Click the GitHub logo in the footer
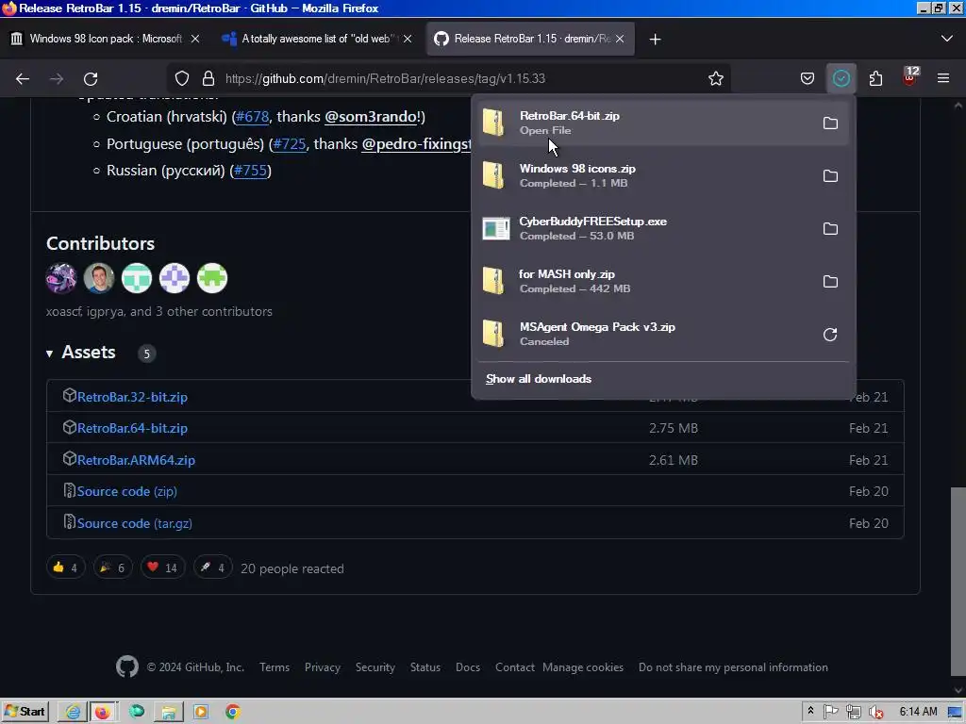Viewport: 966px width, 724px height. [127, 666]
